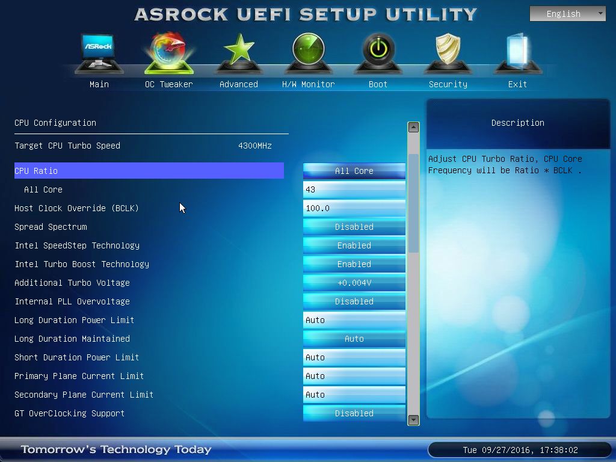Open the H/W Monitor radar icon
This screenshot has width=616, height=462.
point(309,54)
